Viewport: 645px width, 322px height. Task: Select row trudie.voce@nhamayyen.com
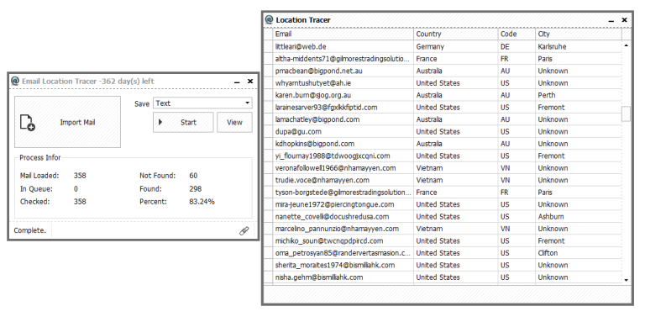coord(443,181)
